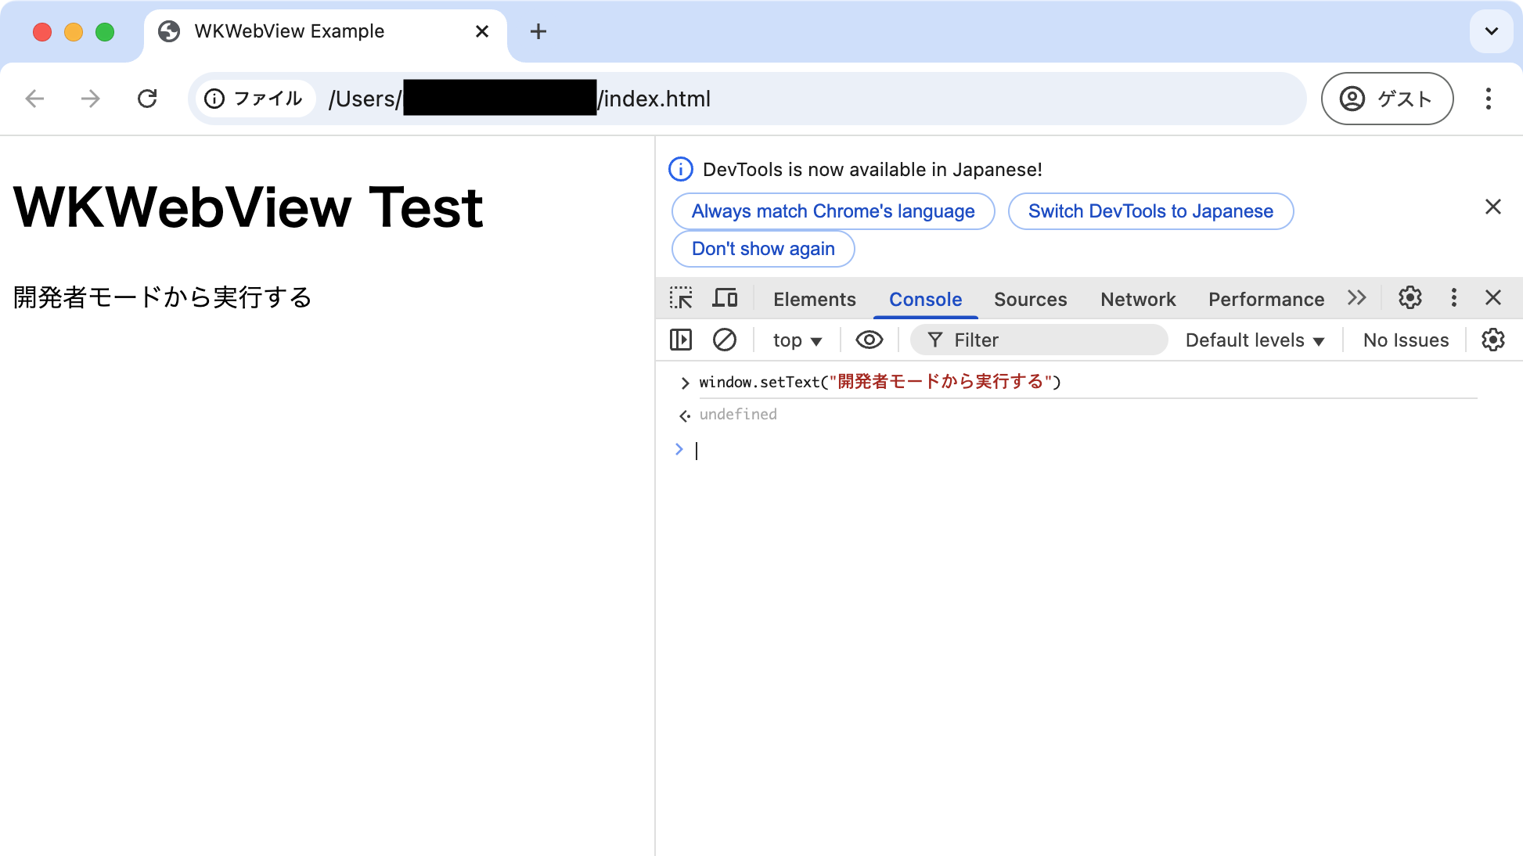1523x856 pixels.
Task: Reveal hidden DevTools panels with the chevron
Action: coord(1357,298)
